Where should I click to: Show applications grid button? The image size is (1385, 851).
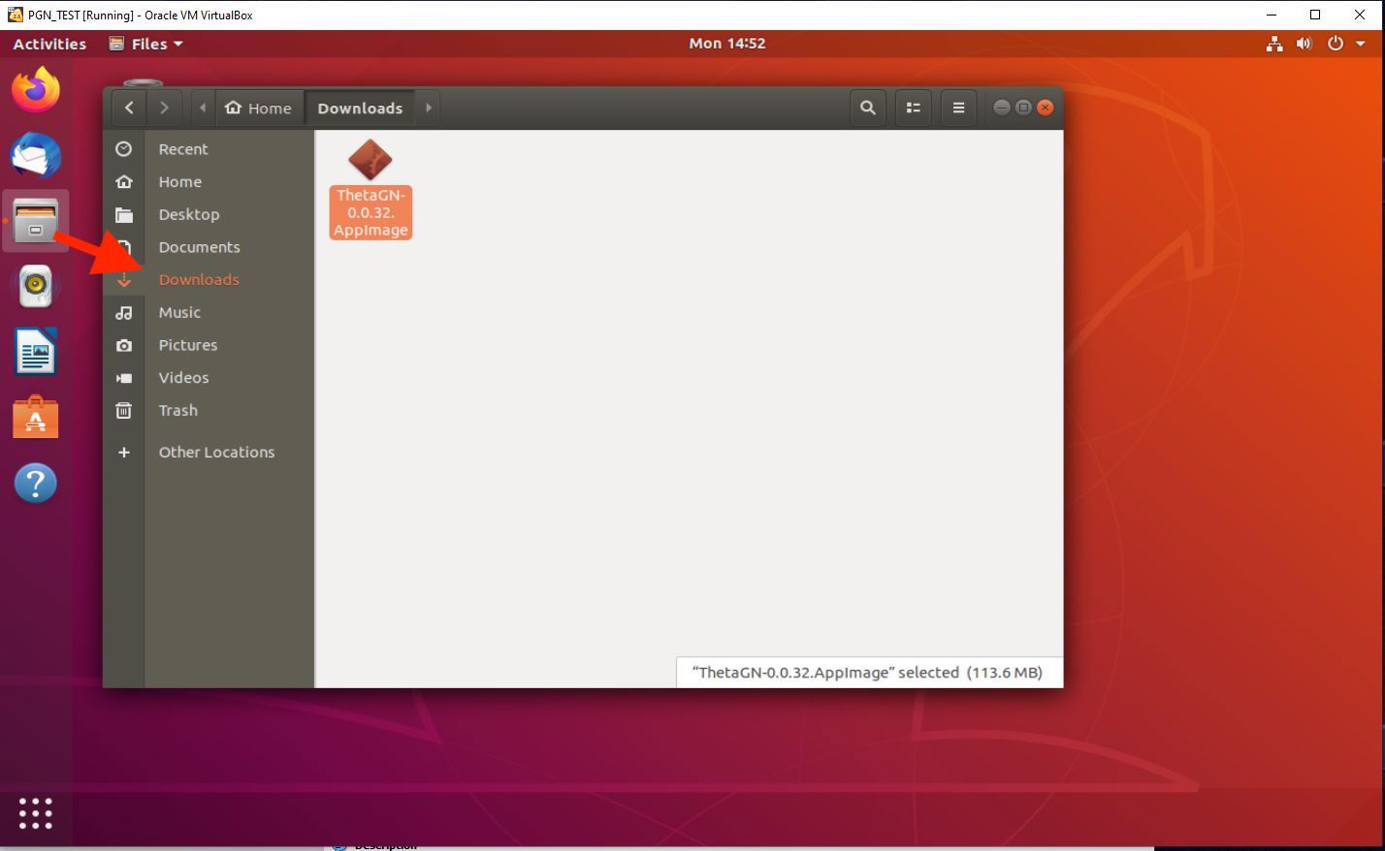coord(36,813)
